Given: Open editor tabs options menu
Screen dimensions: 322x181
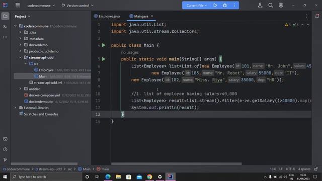Looking at the screenshot, I should pos(306,16).
